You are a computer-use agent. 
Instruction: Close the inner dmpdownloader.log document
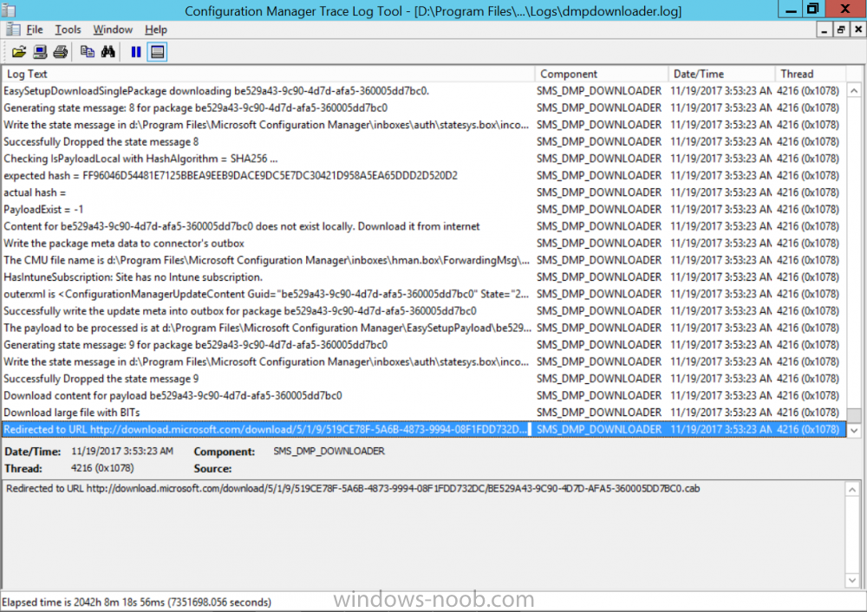(x=858, y=29)
